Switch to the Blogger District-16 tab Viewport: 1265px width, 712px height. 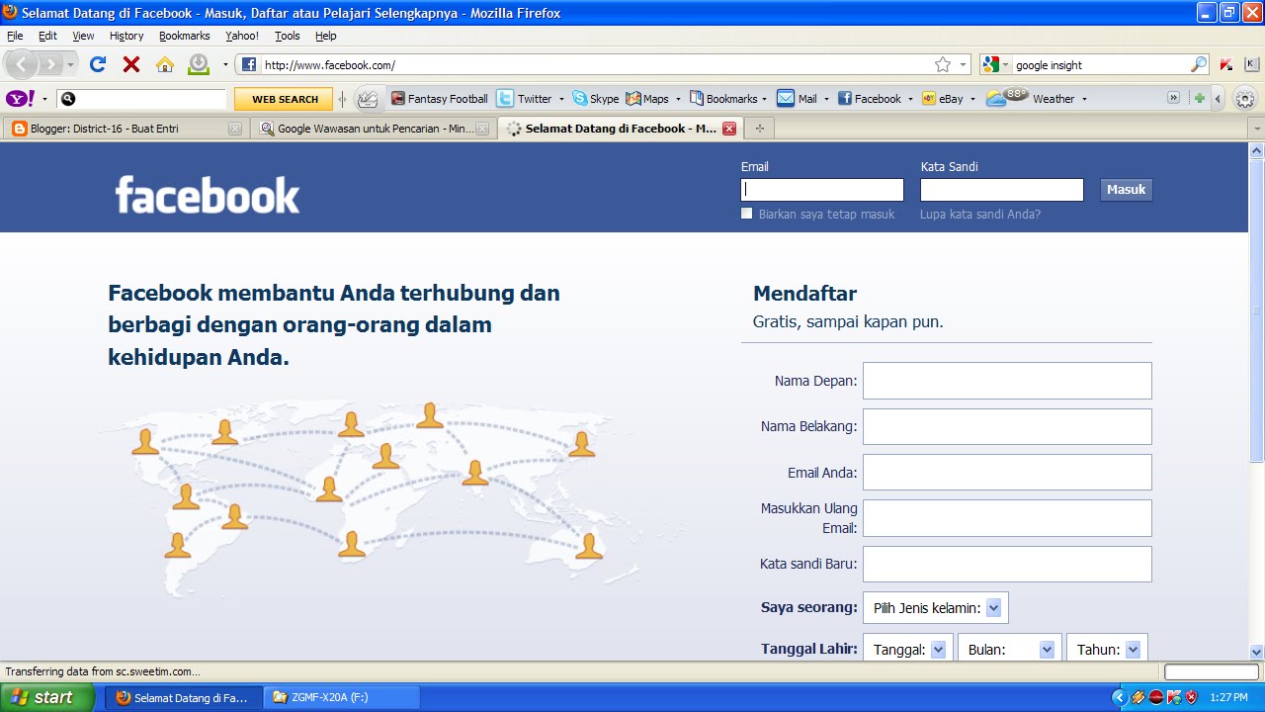point(125,129)
